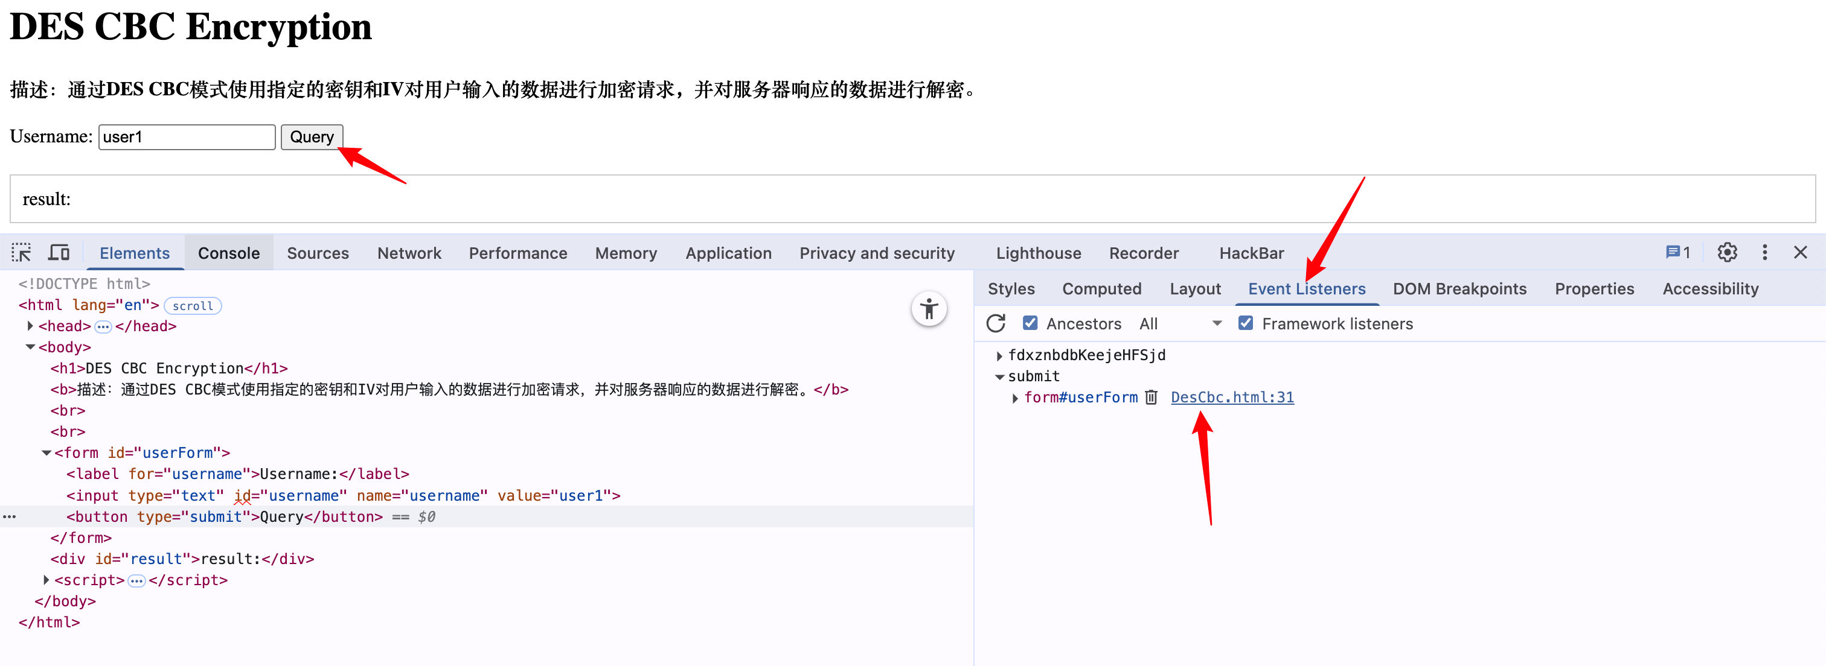
Task: Expand the fdxznbdbKeejeHFSjd listener group
Action: [999, 356]
